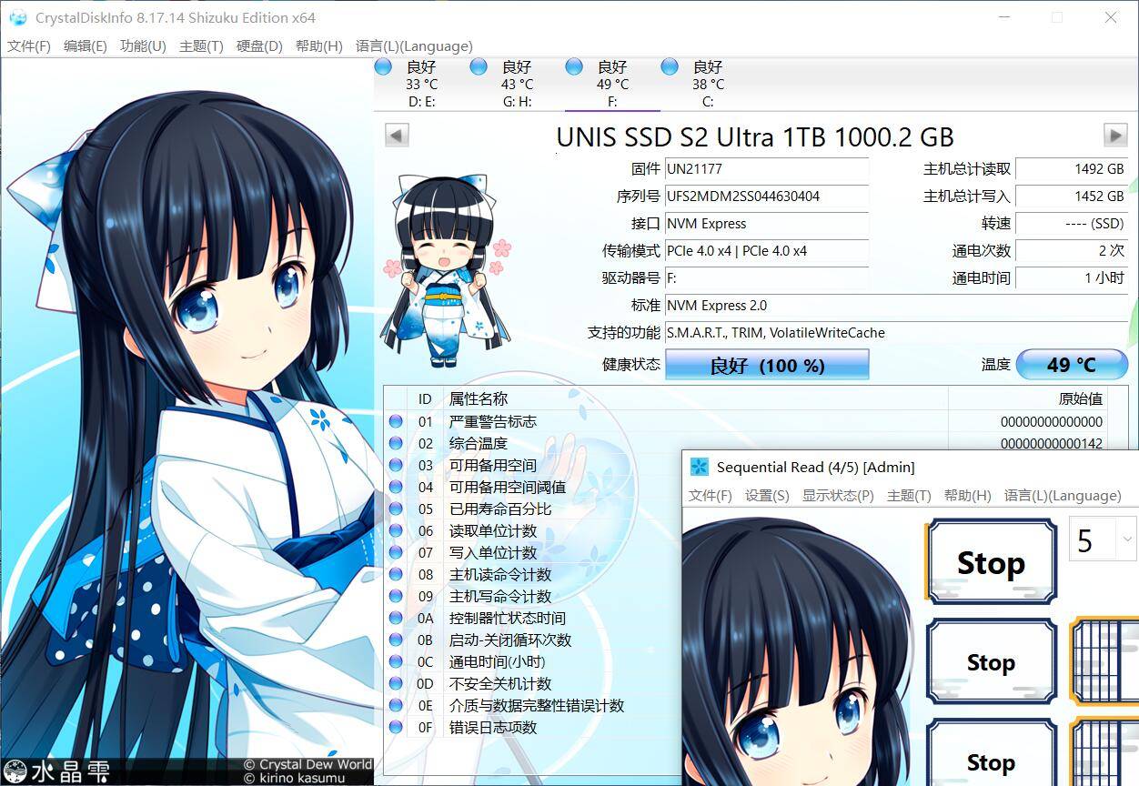Screen dimensions: 1139x786
Task: Click status orb for attribute 0C
Action: tap(396, 661)
